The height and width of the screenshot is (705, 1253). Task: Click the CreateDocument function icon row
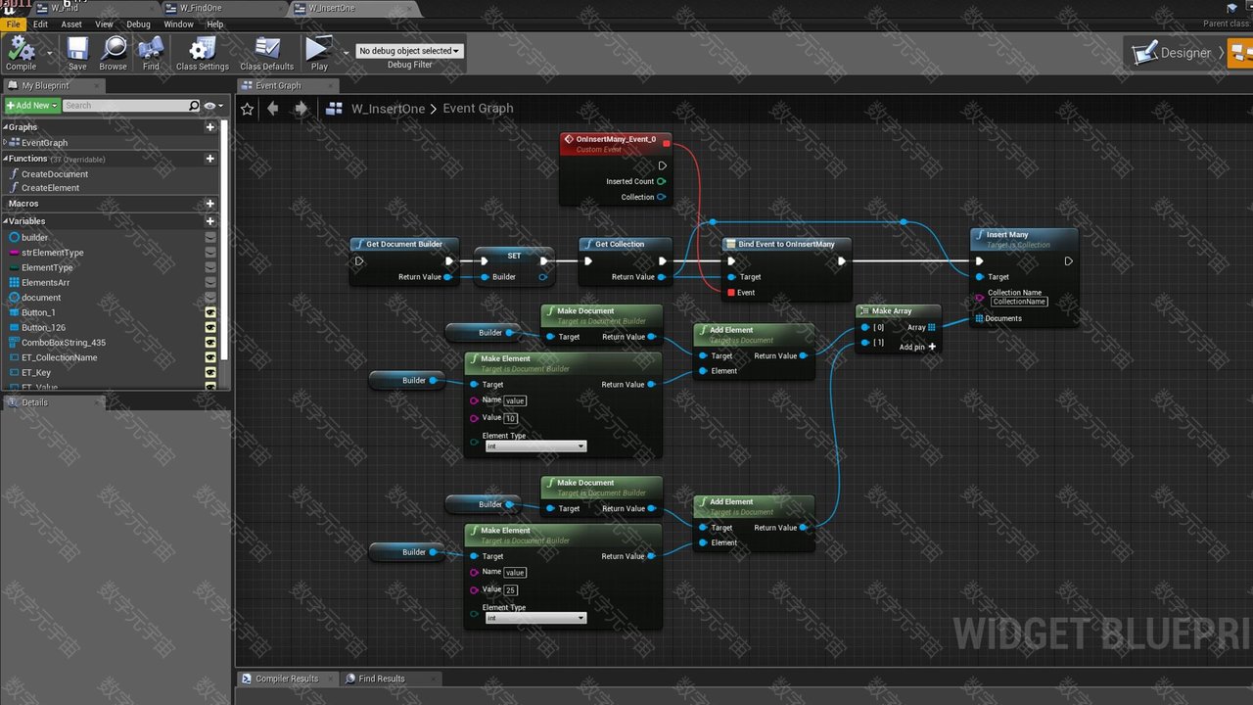(x=14, y=173)
